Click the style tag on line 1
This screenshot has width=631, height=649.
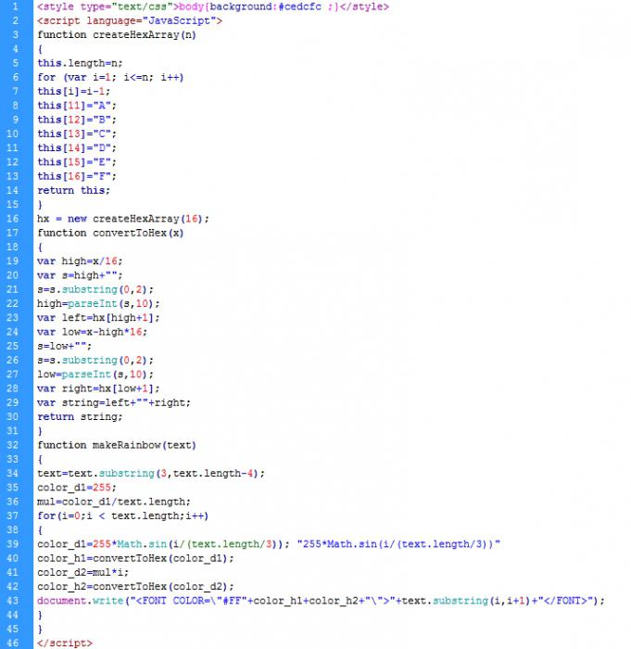[213, 7]
